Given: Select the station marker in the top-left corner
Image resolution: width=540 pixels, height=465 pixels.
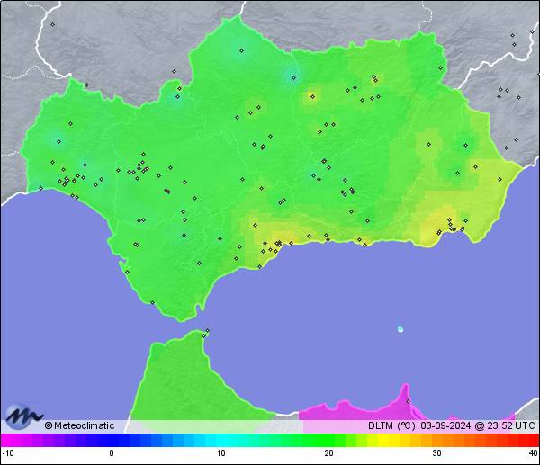Looking at the screenshot, I should point(52,24).
